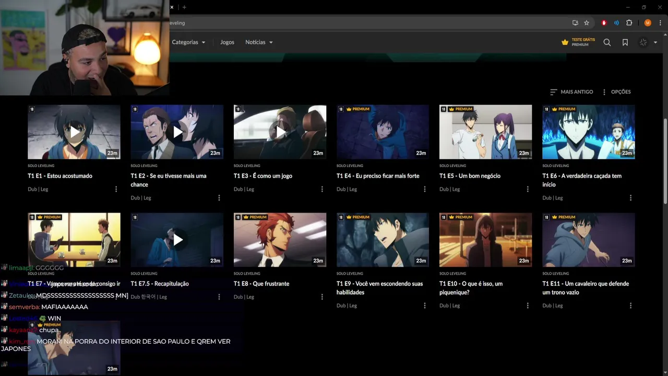Close the current browser tab
Image resolution: width=668 pixels, height=376 pixels.
172,7
